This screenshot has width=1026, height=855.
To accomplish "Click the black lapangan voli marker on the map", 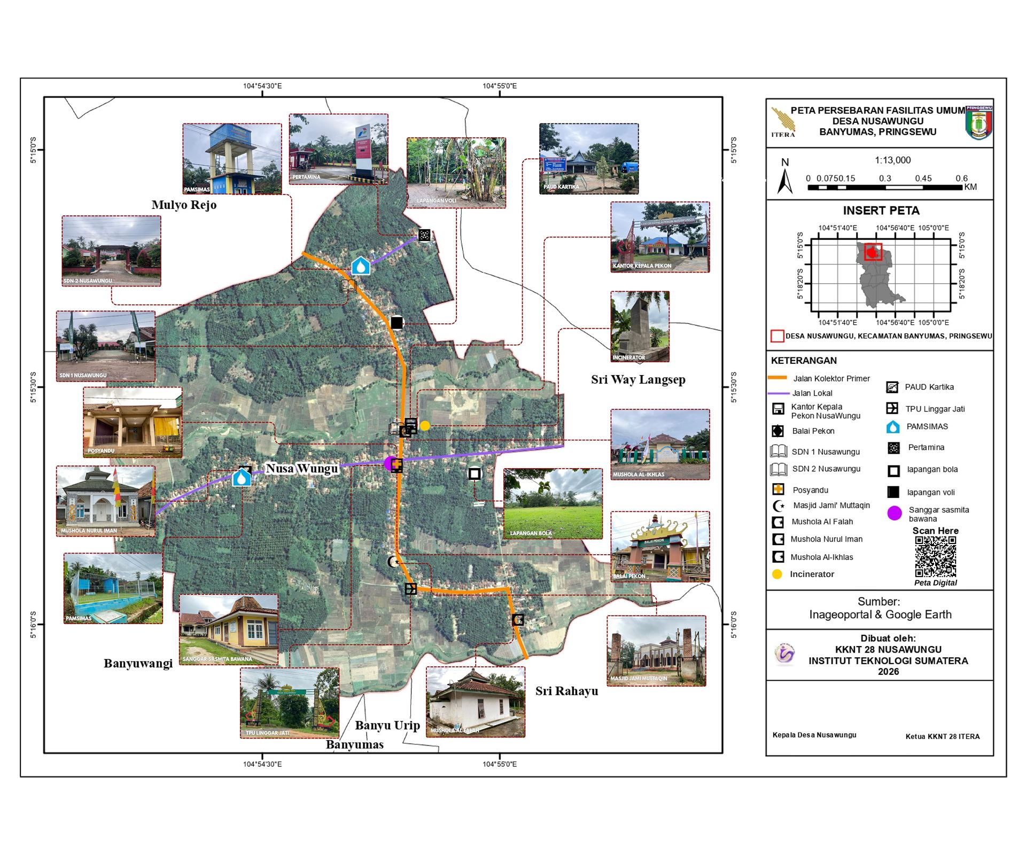I will [x=397, y=323].
